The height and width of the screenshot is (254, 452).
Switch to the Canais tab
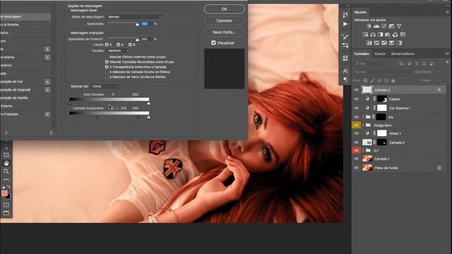pos(380,54)
